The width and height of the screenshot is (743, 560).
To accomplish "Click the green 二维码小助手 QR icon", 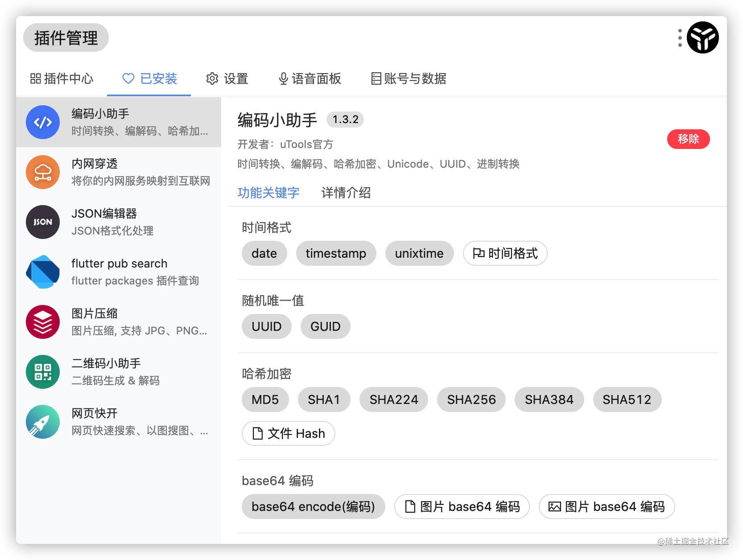I will (x=43, y=372).
